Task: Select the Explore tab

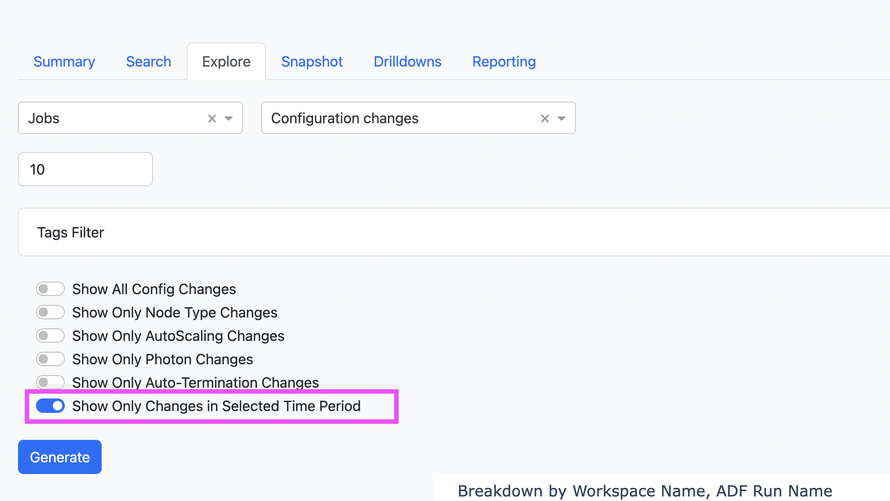Action: click(226, 62)
